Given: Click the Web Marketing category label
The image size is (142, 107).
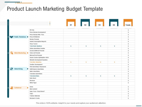Looking at the screenshot, I should click(20, 53).
